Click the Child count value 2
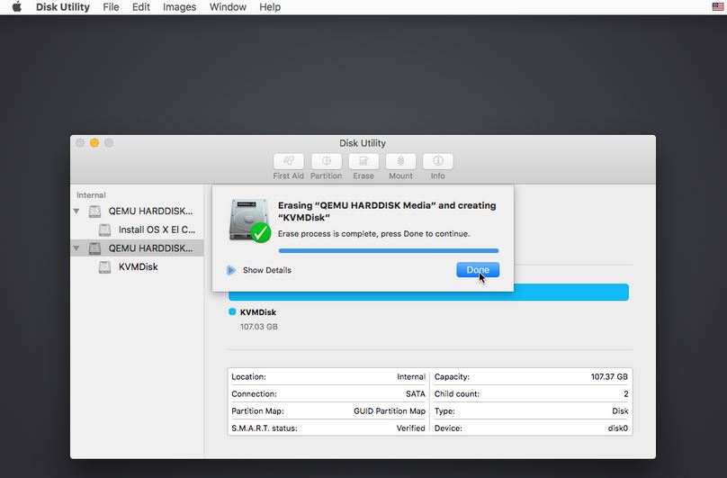Screen dimensions: 727x478 pos(626,394)
